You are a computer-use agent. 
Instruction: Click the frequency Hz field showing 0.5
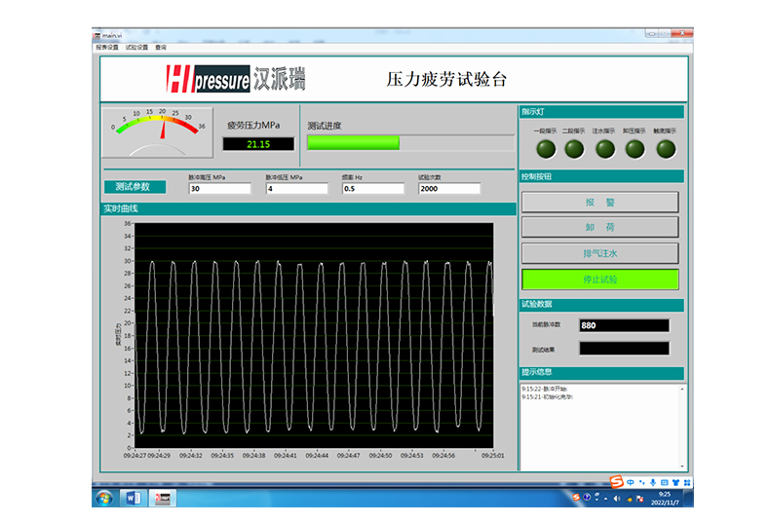click(x=373, y=188)
